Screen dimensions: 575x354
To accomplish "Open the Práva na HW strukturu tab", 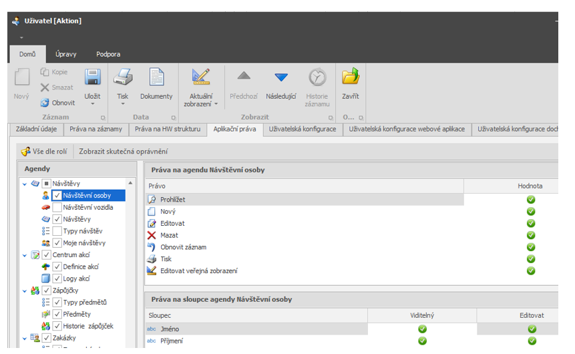I will point(168,129).
